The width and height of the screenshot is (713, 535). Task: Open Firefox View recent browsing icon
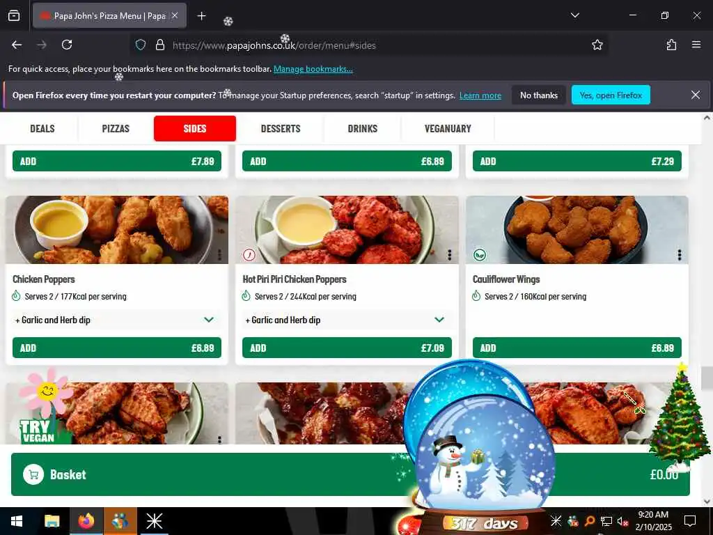(x=14, y=15)
